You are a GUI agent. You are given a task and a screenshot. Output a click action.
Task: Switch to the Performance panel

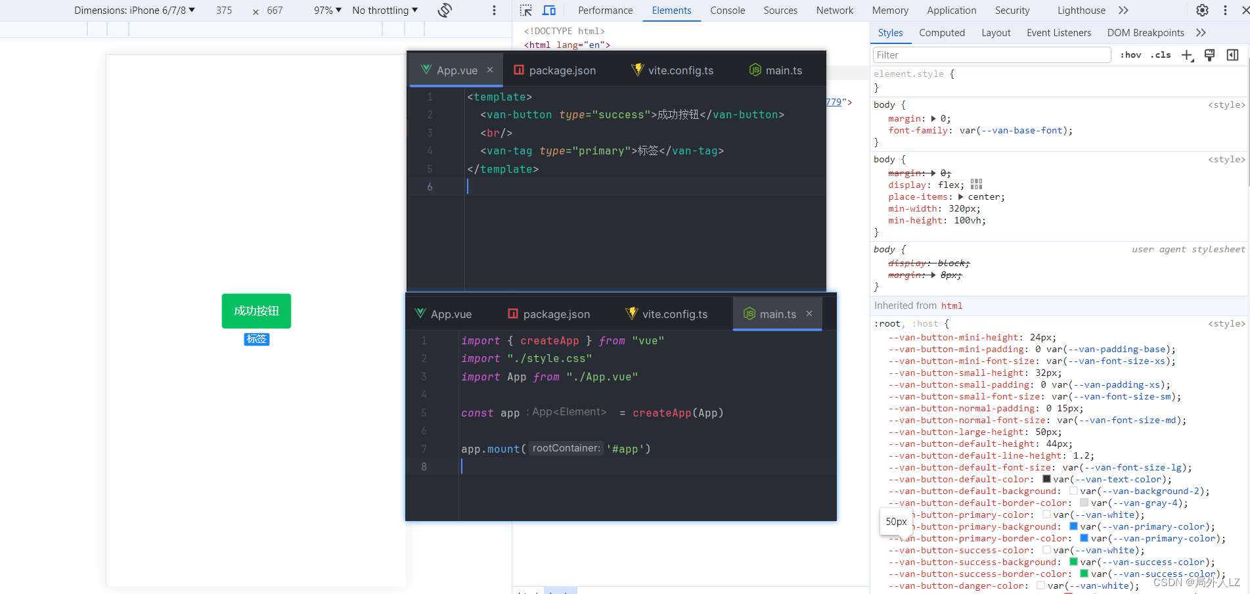click(605, 11)
